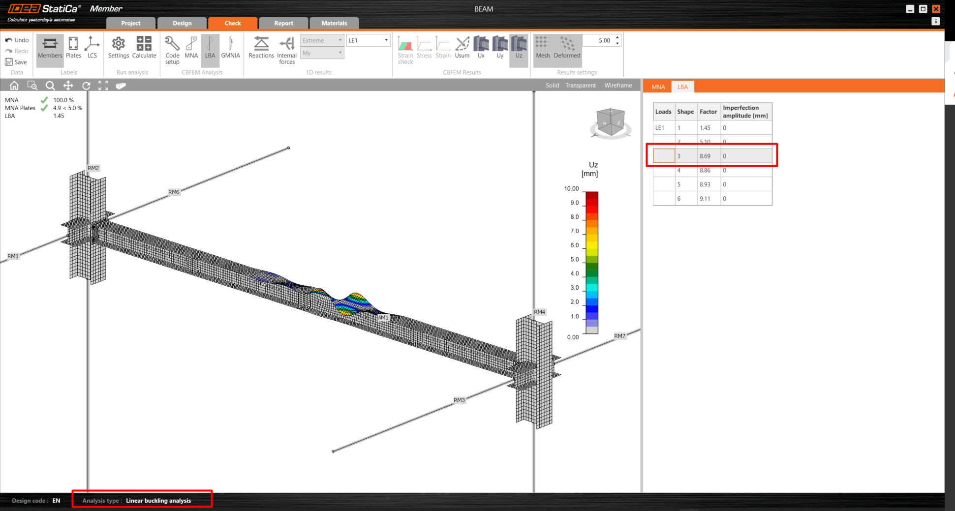
Task: Run GMNIA analysis
Action: [230, 48]
